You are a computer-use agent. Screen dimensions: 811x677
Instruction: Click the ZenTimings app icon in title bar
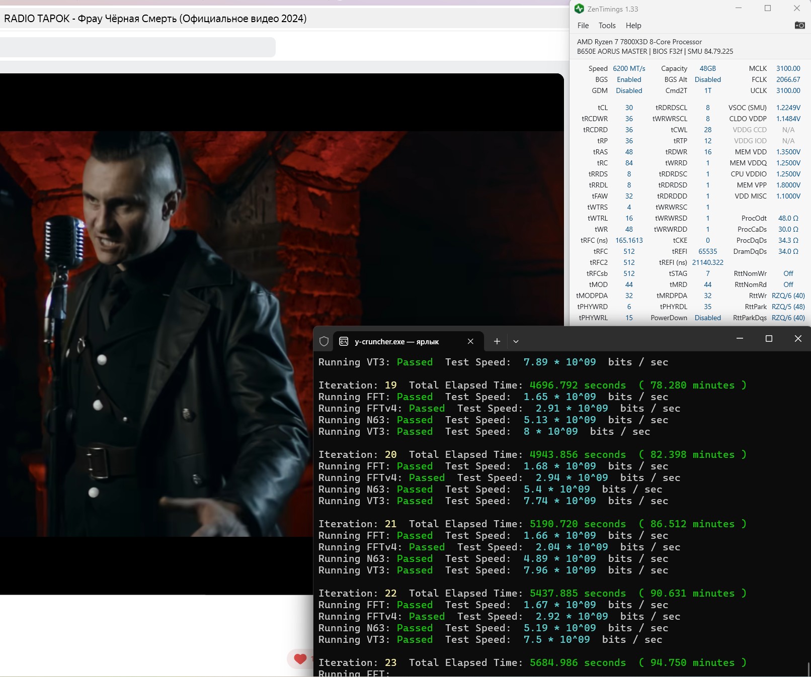tap(579, 9)
